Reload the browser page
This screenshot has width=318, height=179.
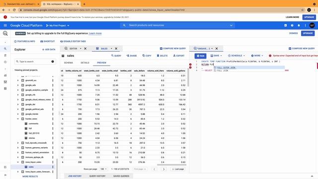14,10
